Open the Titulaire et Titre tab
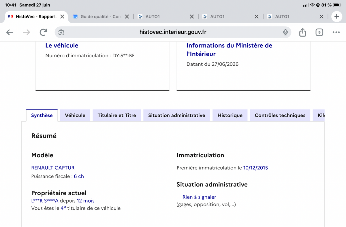 117,115
